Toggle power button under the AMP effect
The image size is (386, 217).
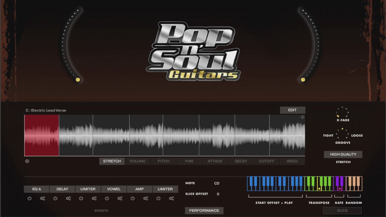tap(133, 199)
